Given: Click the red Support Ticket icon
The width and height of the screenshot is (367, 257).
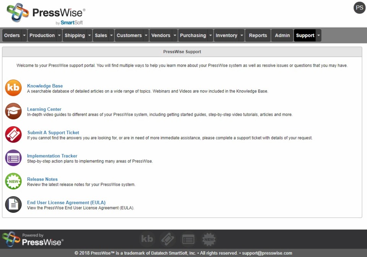Looking at the screenshot, I should (13, 135).
